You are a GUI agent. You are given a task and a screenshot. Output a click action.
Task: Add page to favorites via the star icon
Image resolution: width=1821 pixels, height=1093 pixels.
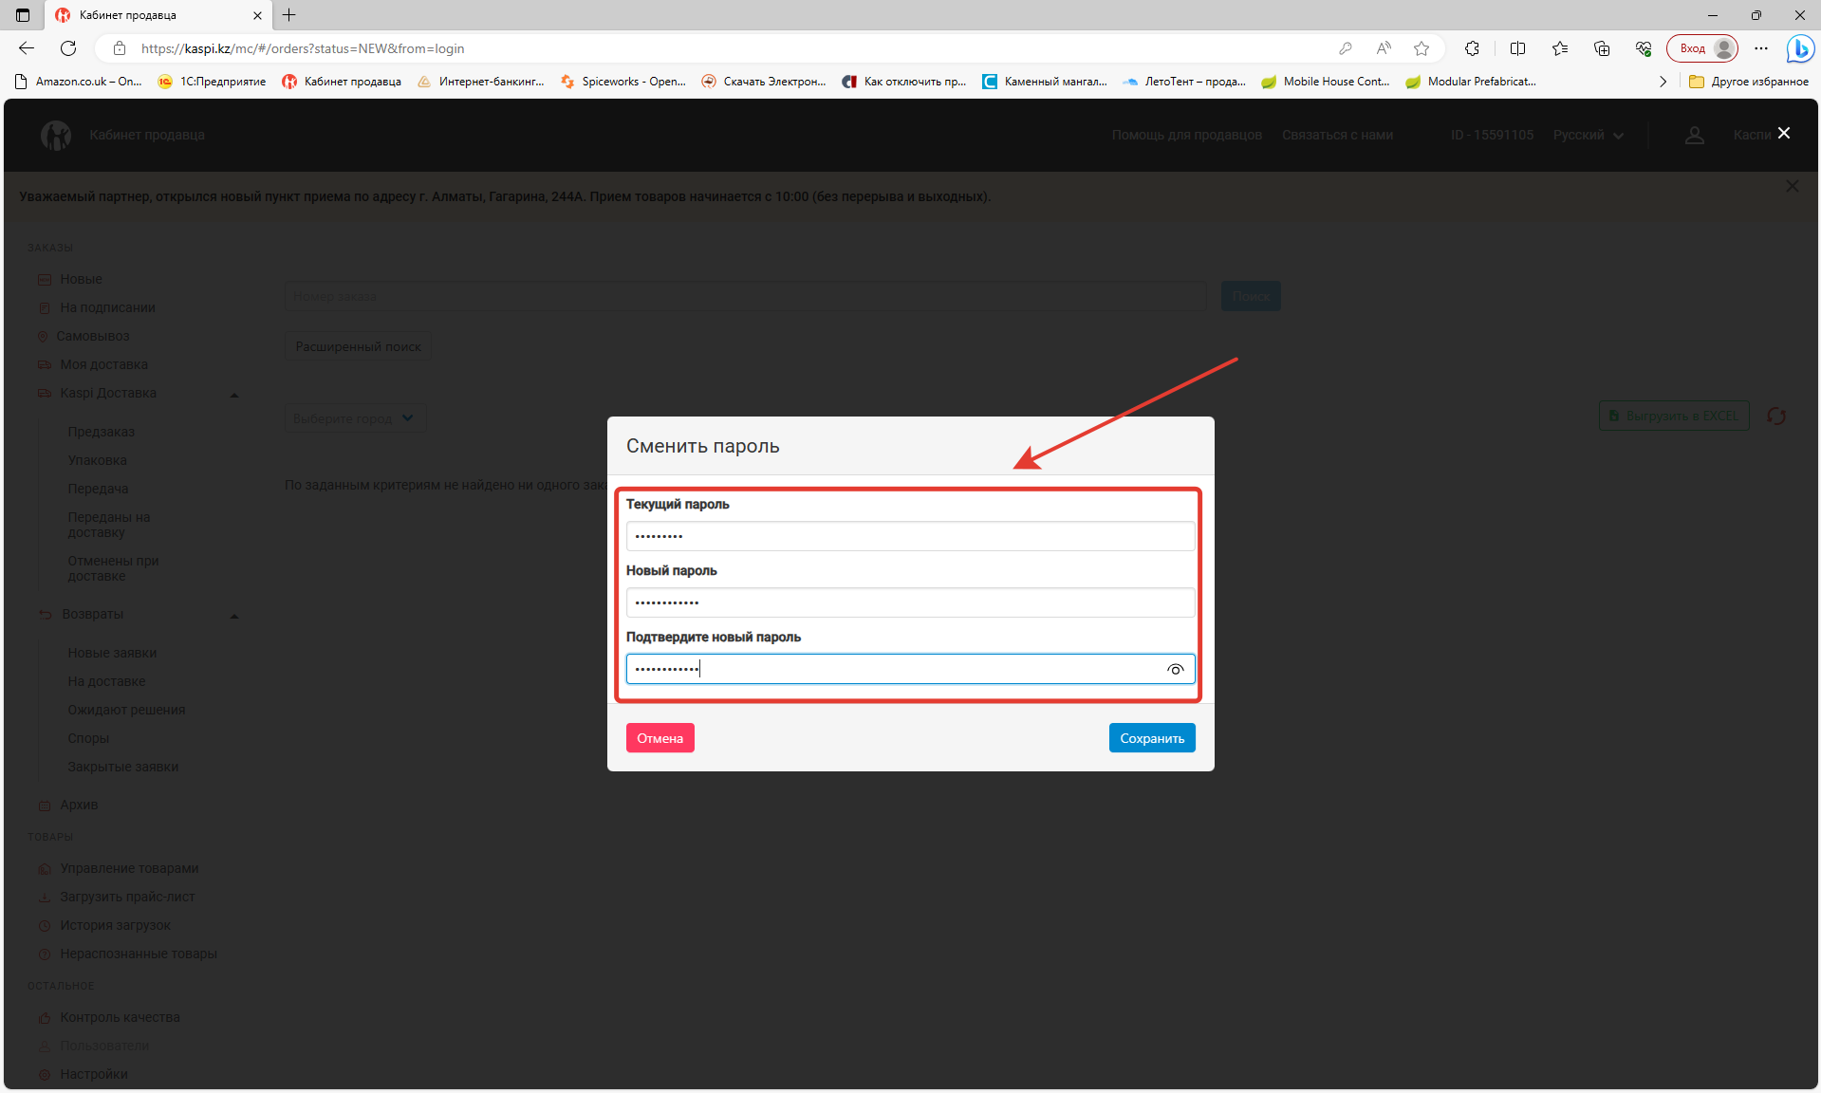click(1421, 48)
